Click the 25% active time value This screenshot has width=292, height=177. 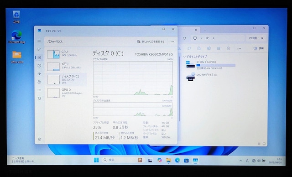97,127
